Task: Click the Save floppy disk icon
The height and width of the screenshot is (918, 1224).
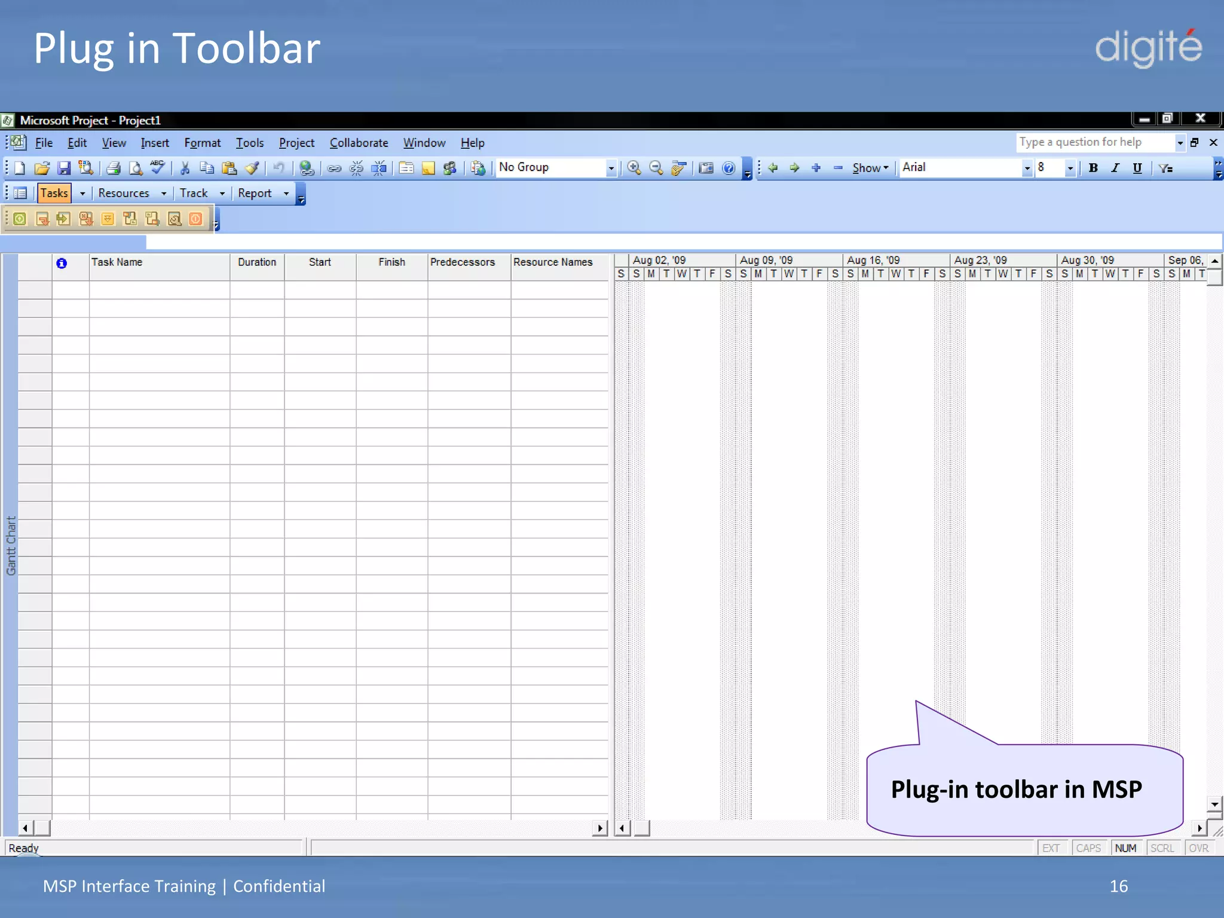Action: point(64,168)
